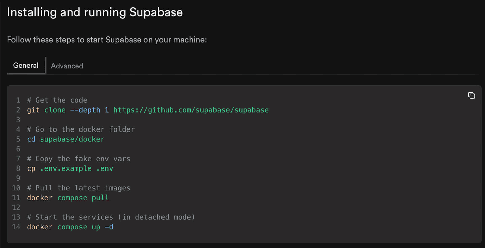The width and height of the screenshot is (485, 248).
Task: Copy the code block using copy icon
Action: point(471,95)
